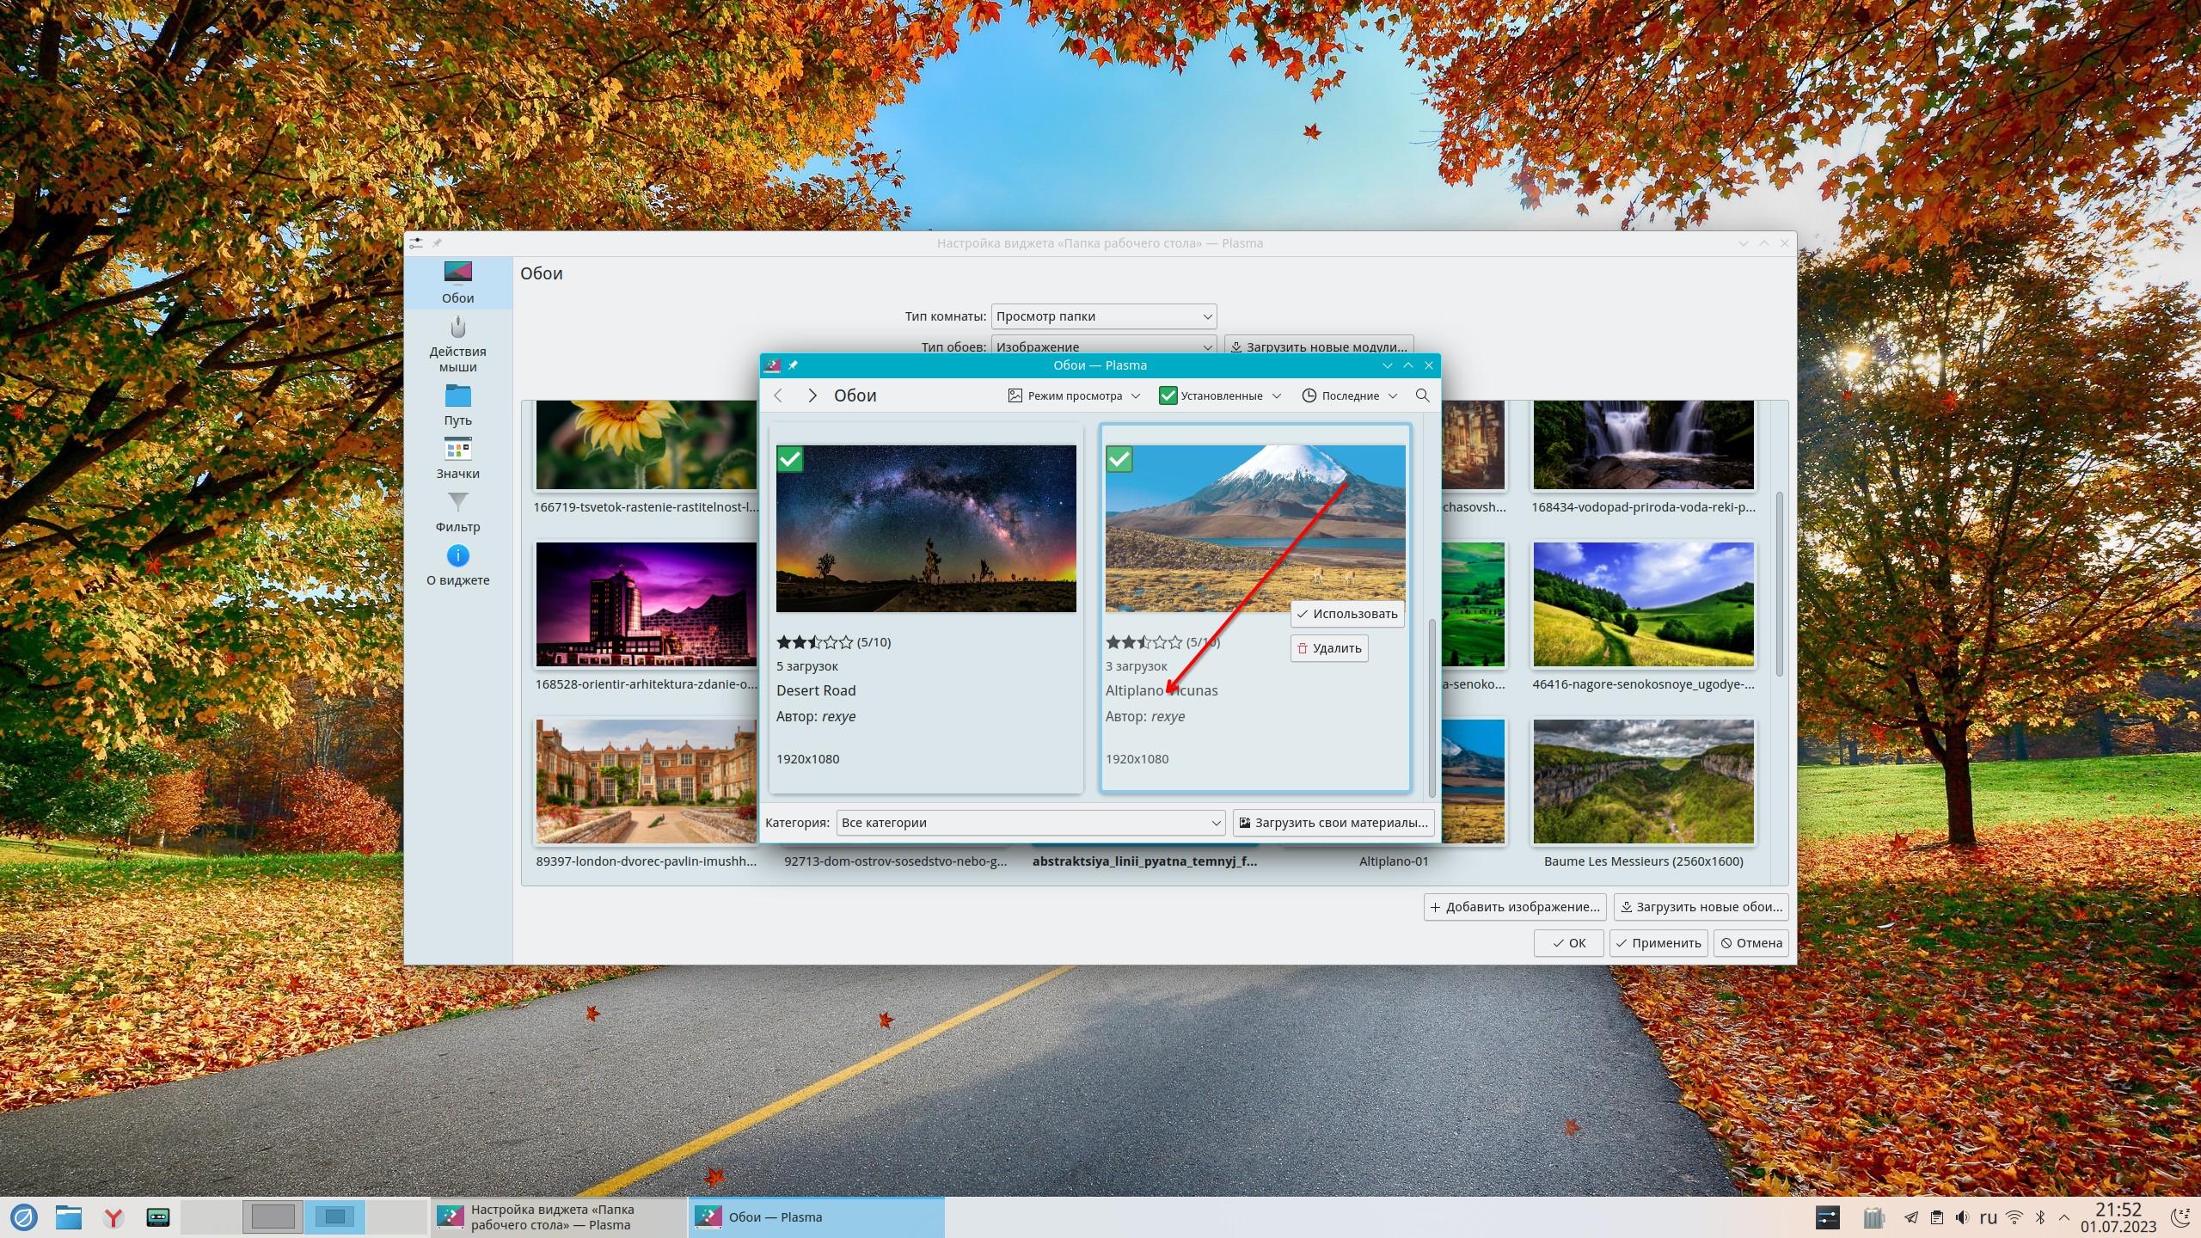The width and height of the screenshot is (2201, 1238).
Task: Open the Режим просмотра dropdown
Action: (x=1073, y=395)
